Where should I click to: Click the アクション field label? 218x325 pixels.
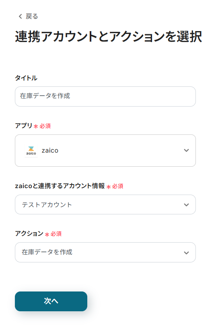click(x=29, y=233)
